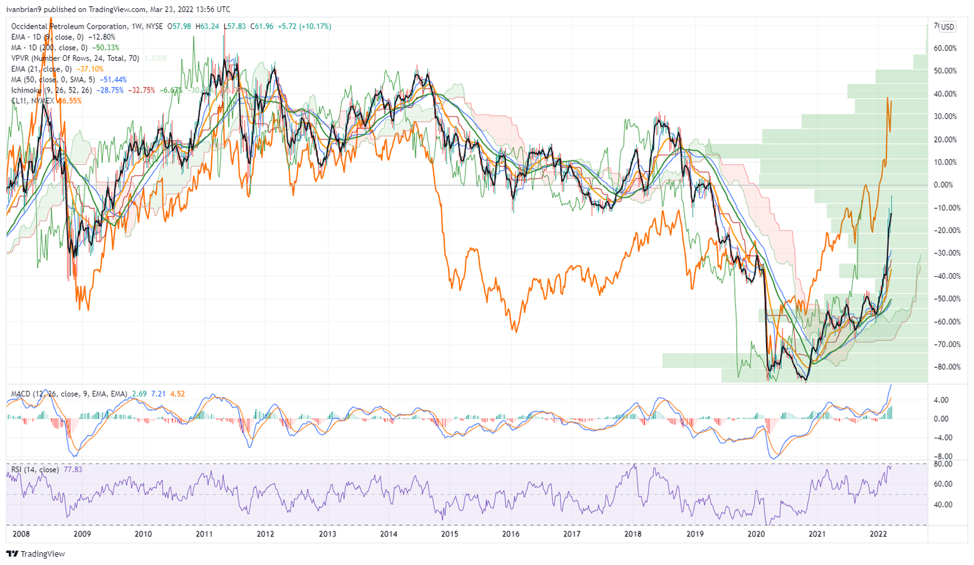Click the 0.00% price axis label
This screenshot has width=974, height=565.
(944, 185)
